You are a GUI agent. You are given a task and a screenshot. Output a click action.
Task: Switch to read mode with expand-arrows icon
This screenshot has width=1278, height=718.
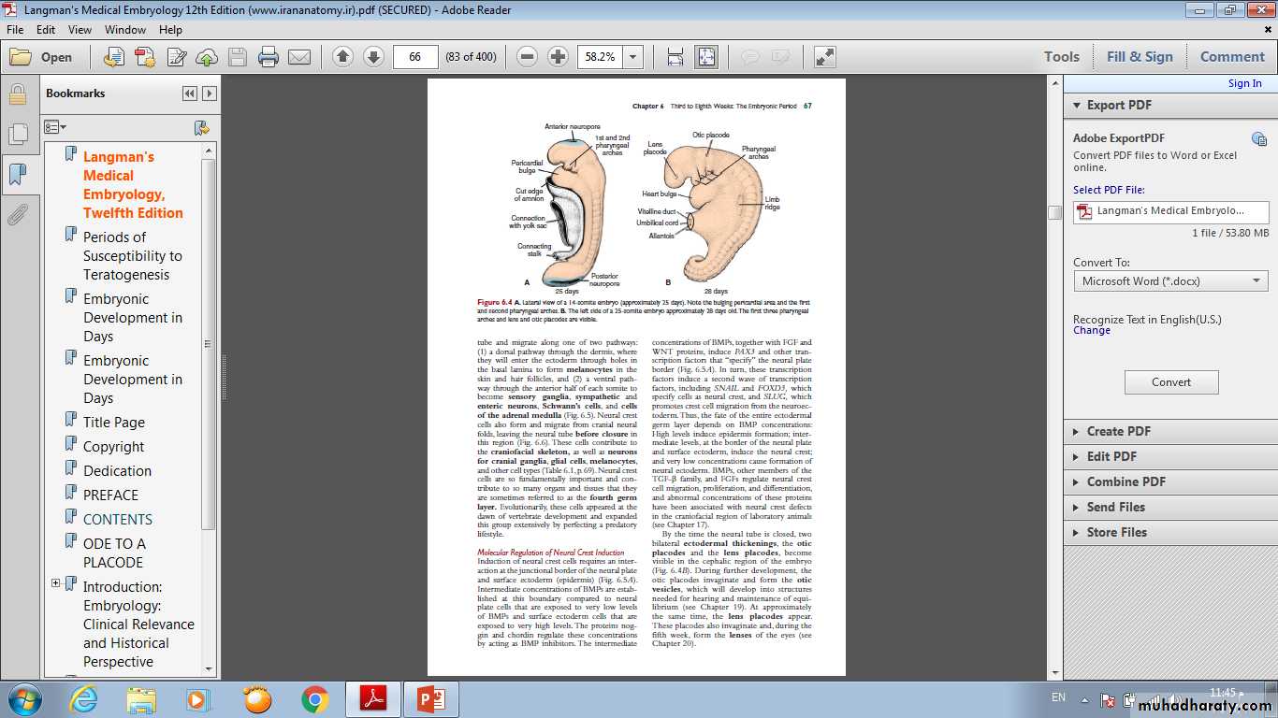tap(824, 57)
